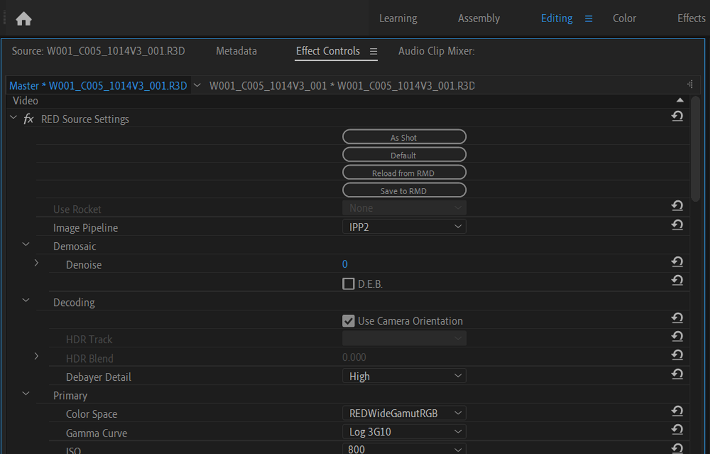
Task: Open the Audio Clip Mixer tab
Action: coord(436,51)
